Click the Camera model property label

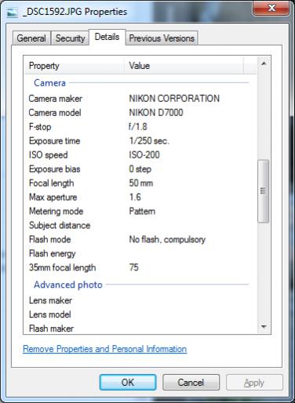55,113
